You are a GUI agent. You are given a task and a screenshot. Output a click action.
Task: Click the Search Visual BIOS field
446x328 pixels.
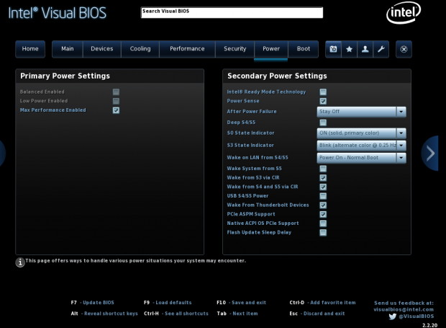click(232, 12)
